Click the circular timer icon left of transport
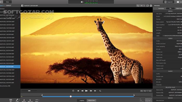This screenshot has height=102, width=182. pyautogui.click(x=73, y=91)
